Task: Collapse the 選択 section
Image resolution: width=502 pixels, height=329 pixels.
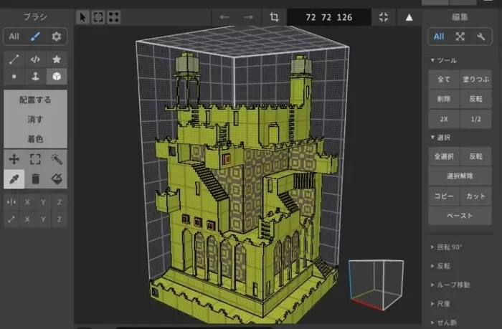Action: pyautogui.click(x=440, y=138)
